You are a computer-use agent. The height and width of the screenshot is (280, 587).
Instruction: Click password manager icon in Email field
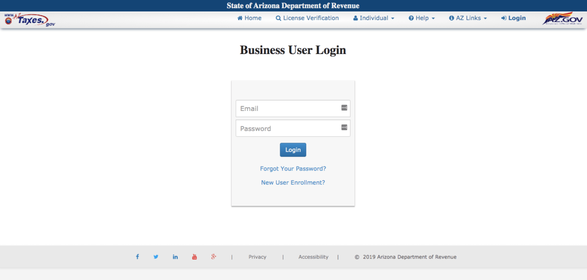coord(344,108)
